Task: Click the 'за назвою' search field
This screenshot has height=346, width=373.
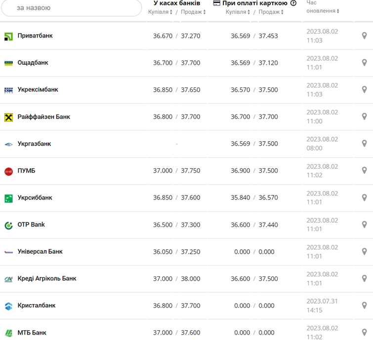Action: [71, 8]
